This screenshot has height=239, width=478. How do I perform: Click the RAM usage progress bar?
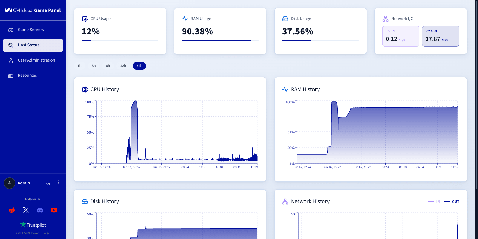click(220, 40)
